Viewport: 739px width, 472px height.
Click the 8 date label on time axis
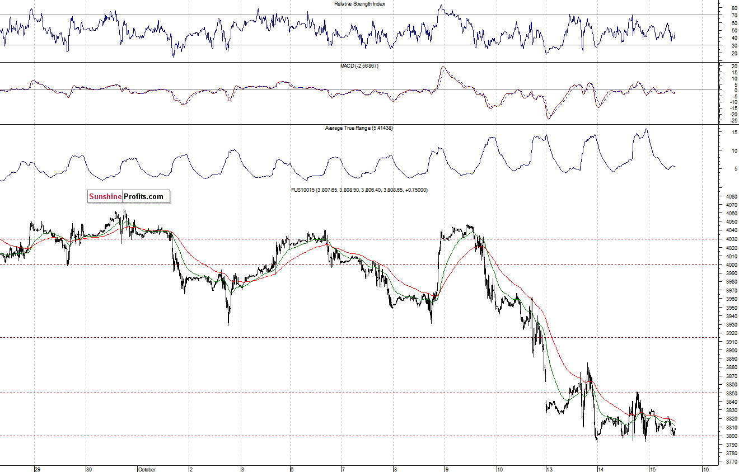point(395,470)
